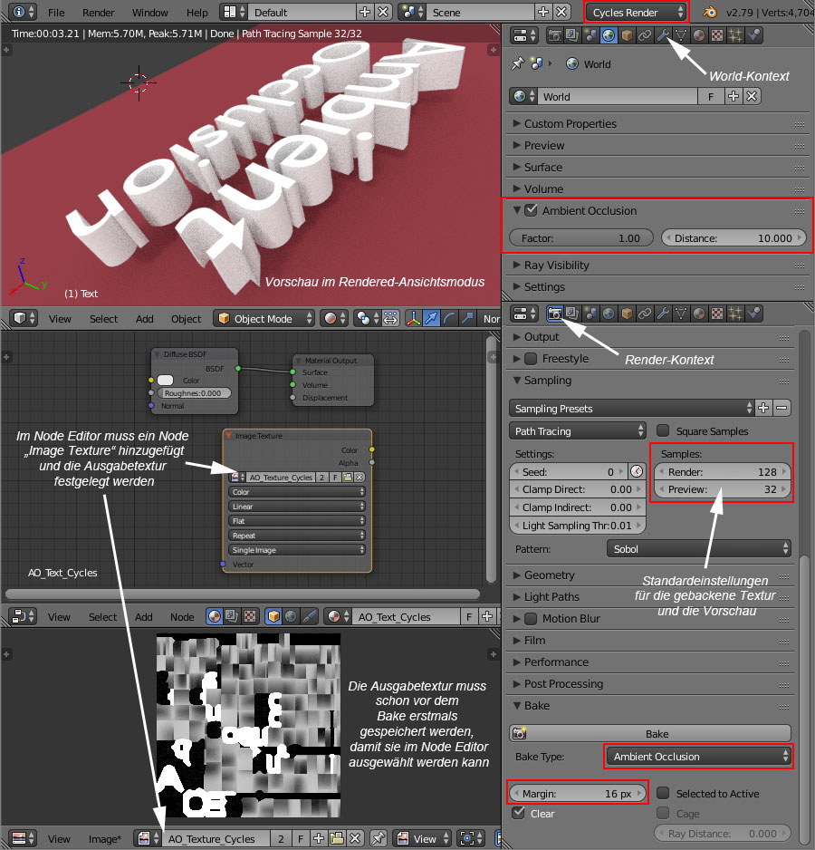Viewport: 815px width, 850px height.
Task: Open the Render menu in top bar
Action: [x=99, y=13]
